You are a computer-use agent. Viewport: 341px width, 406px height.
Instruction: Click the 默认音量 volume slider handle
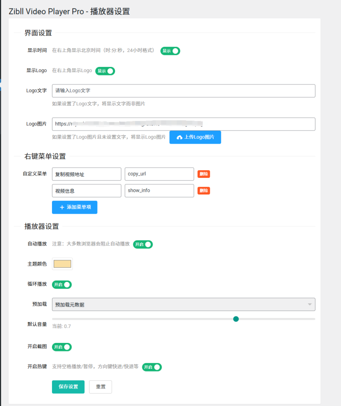point(236,319)
